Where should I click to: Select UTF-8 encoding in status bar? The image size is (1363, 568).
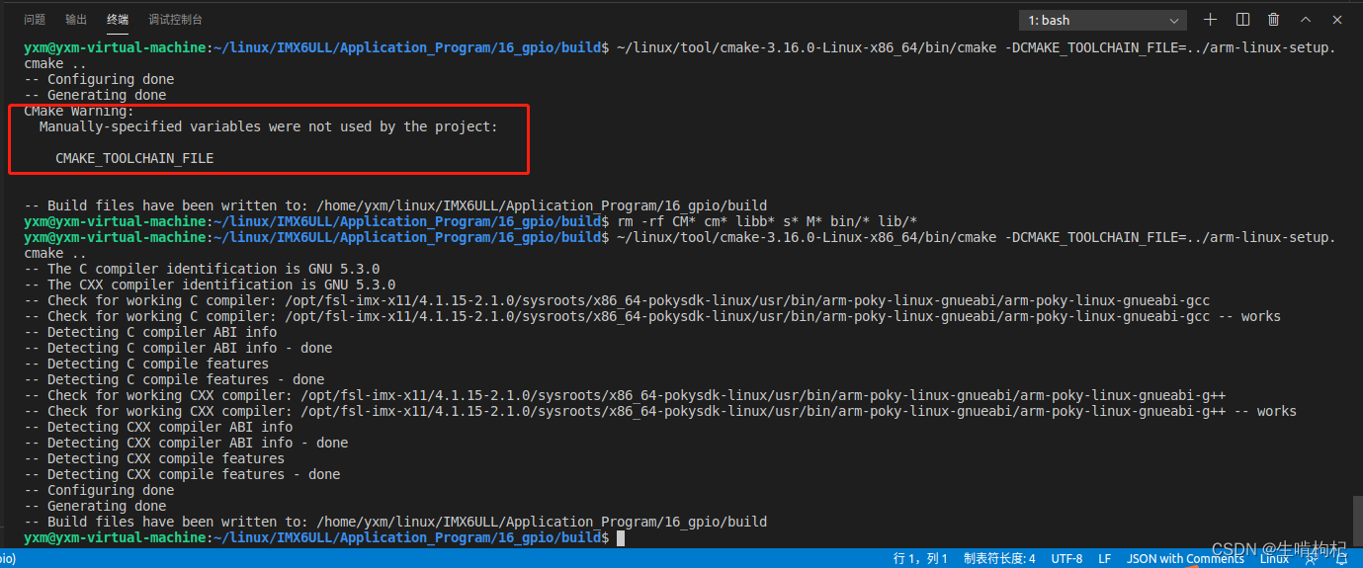[x=1066, y=559]
